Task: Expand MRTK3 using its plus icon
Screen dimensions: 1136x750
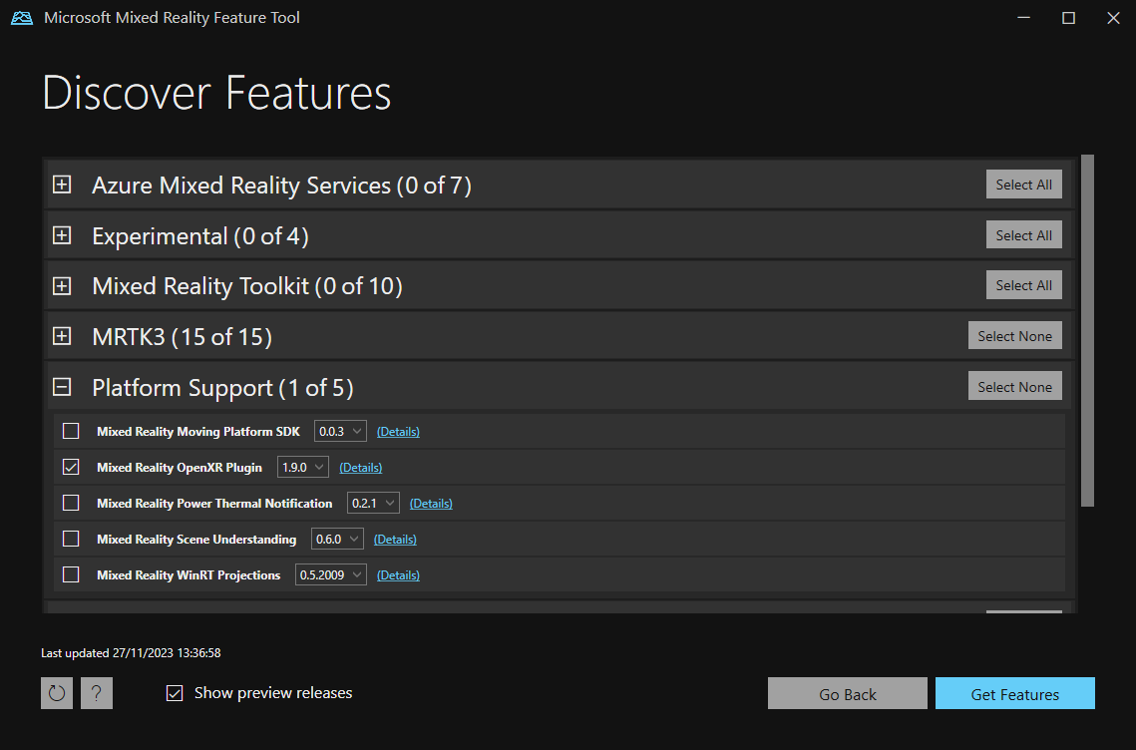Action: [x=62, y=336]
